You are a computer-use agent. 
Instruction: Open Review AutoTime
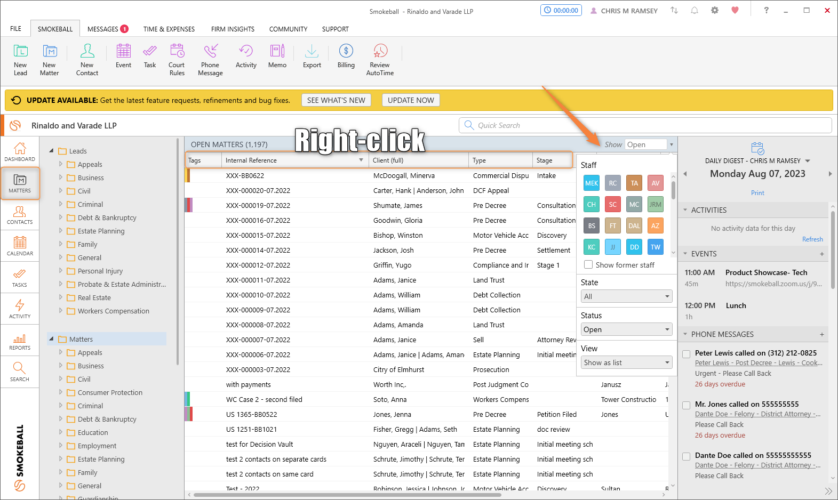coord(380,60)
